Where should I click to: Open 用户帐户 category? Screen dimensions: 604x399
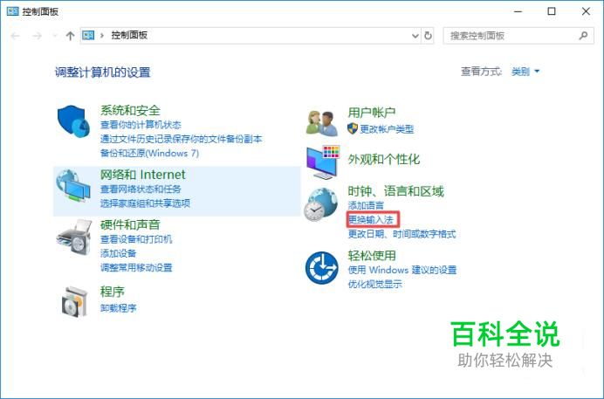pos(372,113)
